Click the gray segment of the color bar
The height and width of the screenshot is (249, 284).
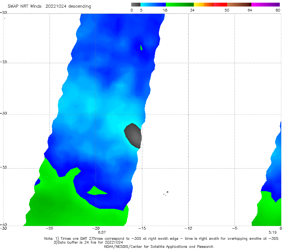click(136, 5)
